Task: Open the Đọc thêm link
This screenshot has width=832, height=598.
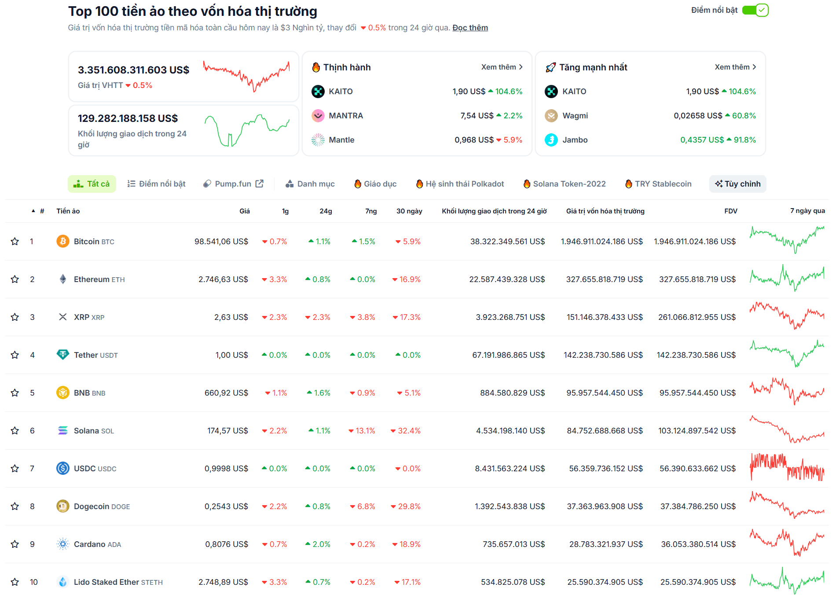Action: [x=470, y=28]
